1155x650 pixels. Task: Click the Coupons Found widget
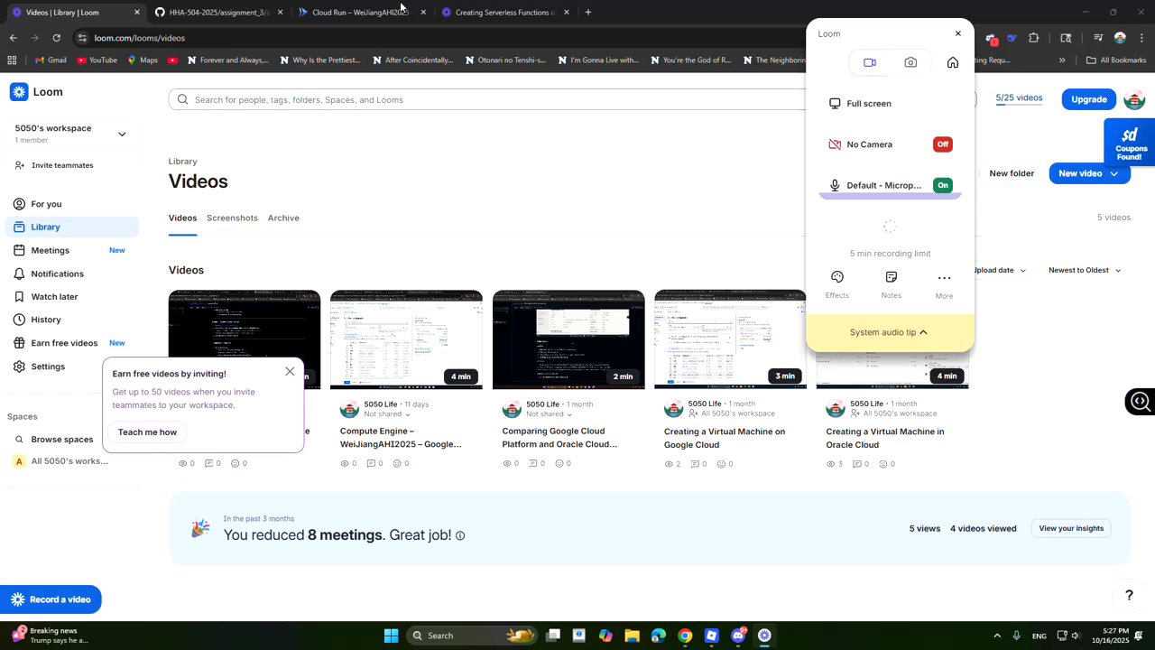coord(1130,143)
